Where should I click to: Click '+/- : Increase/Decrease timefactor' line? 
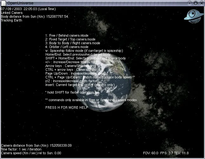pos(71,62)
